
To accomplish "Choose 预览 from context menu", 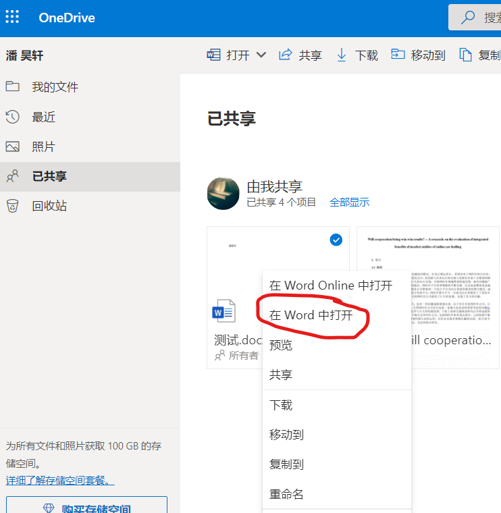I will (337, 345).
